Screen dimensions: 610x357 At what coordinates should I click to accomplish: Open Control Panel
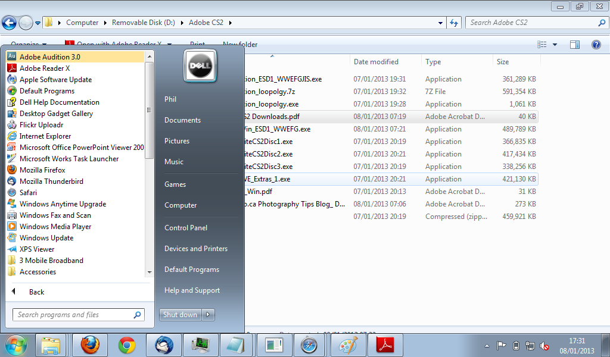186,228
